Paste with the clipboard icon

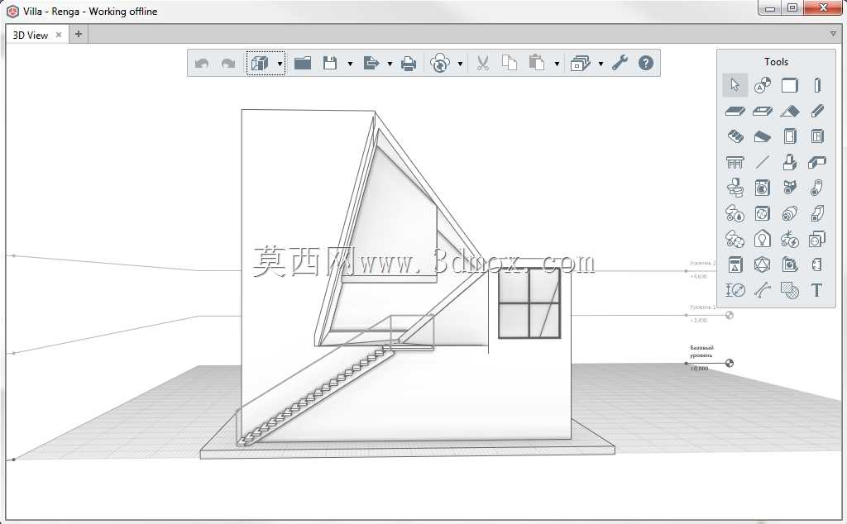tap(536, 63)
